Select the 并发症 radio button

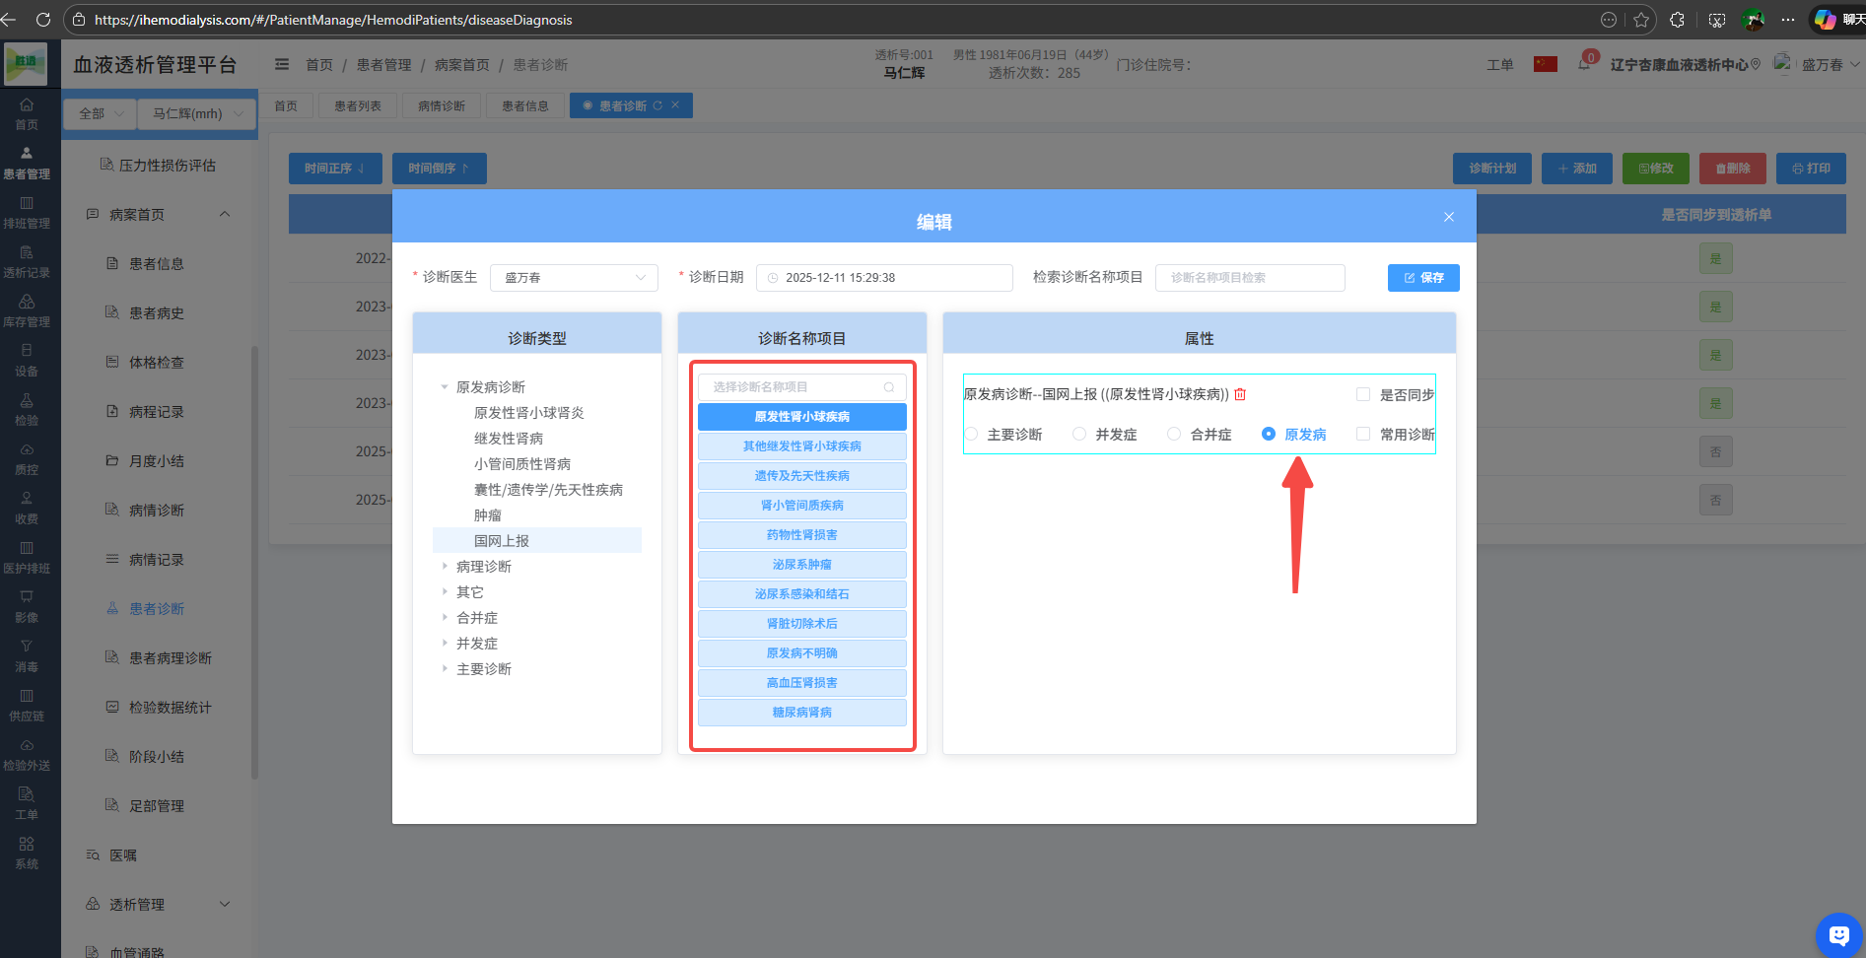click(x=1080, y=434)
